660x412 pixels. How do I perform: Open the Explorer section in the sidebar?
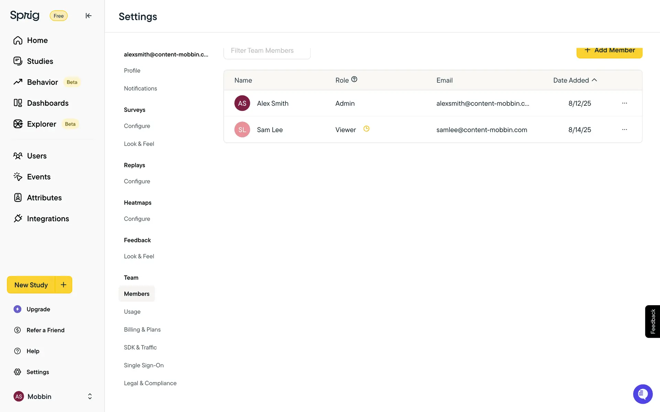click(41, 124)
